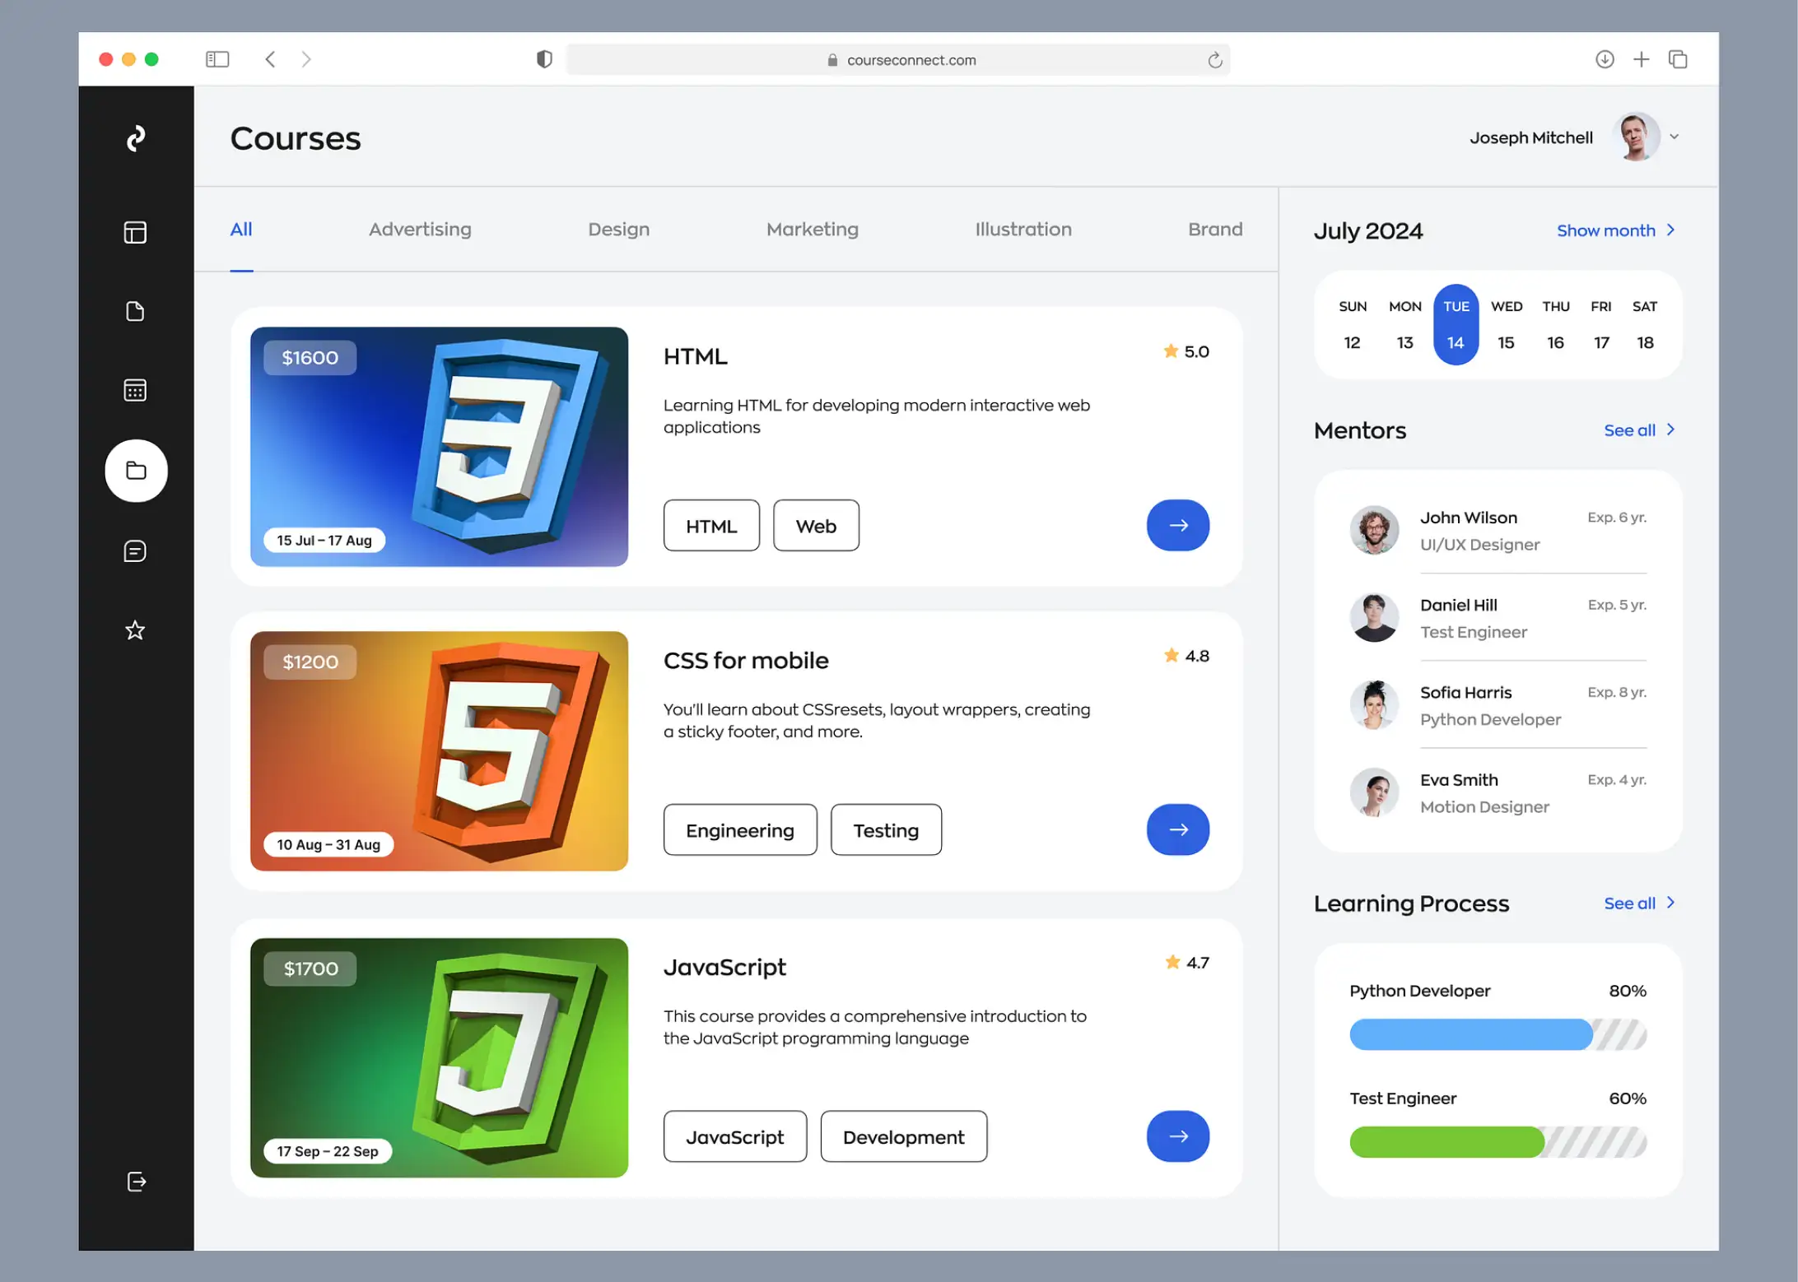Viewport: 1798px width, 1282px height.
Task: Open the calendar icon in sidebar
Action: click(x=135, y=390)
